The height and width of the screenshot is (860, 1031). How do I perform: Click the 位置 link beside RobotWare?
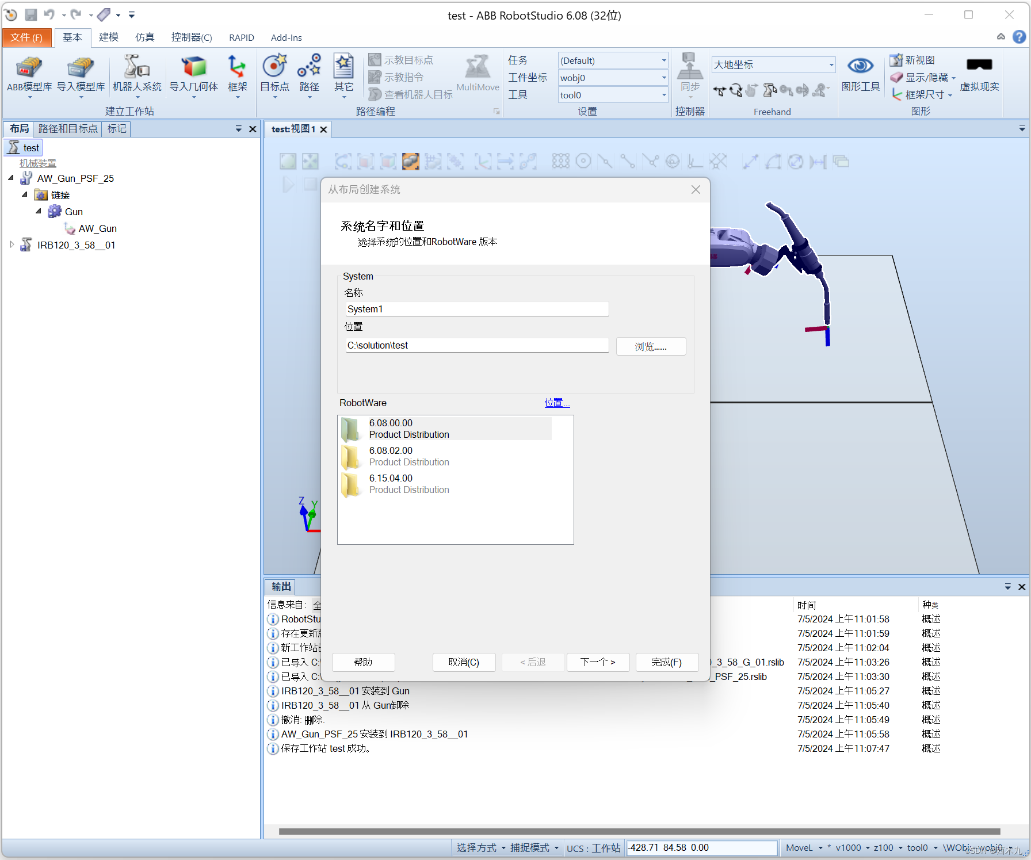557,403
